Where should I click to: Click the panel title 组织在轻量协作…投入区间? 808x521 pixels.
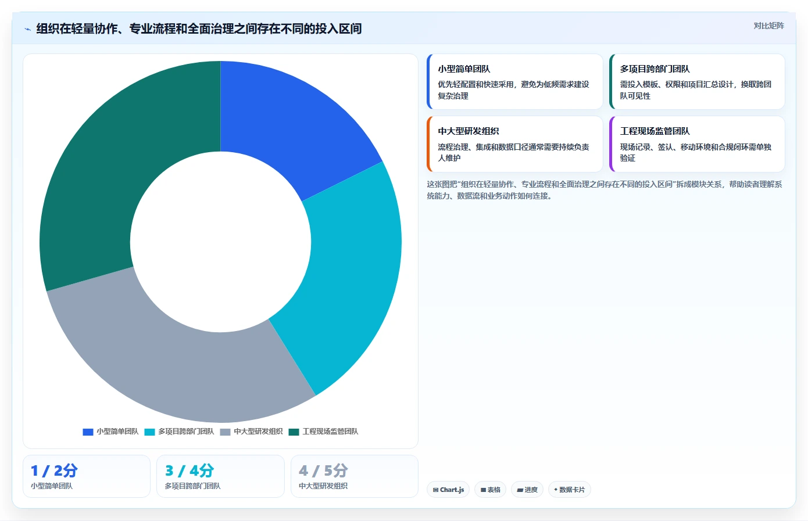(x=199, y=28)
